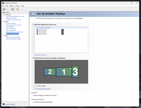Image resolution: width=141 pixels, height=108 pixels.
Task: Select display number 3 badge in list
Action: click(62, 34)
